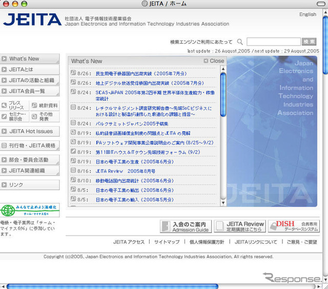Open 日本の電子工業の輸入 (2005年5月分) link
Image resolution: width=328 pixels, height=289 pixels.
(x=135, y=200)
